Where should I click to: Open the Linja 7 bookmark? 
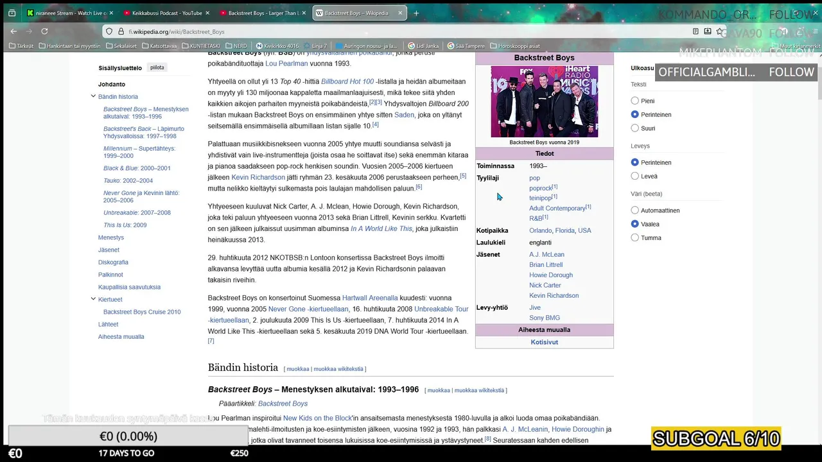315,46
